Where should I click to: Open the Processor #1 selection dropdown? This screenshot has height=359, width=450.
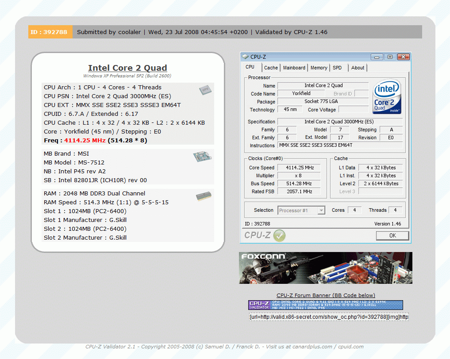click(301, 210)
